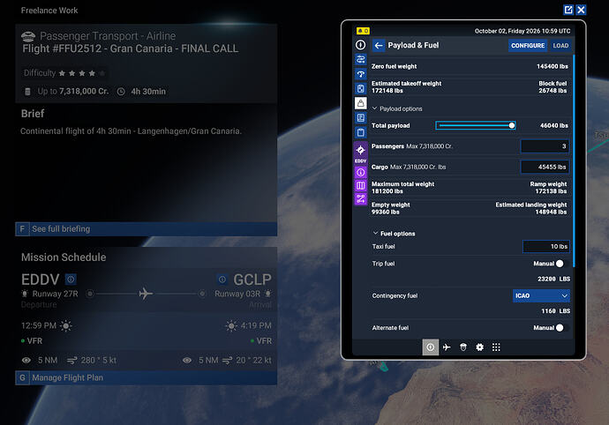The width and height of the screenshot is (609, 425).
Task: Open the document page icon under payload icon
Action: [360, 118]
